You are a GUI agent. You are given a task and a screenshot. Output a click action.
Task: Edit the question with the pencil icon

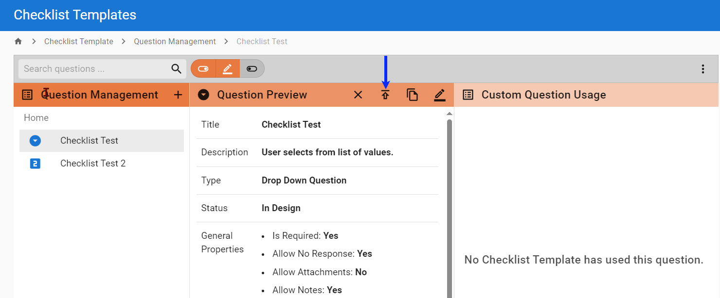(439, 95)
